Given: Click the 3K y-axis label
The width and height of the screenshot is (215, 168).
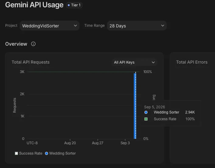Looking at the screenshot, I should click(22, 72).
